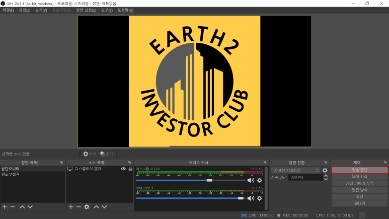Open source properties gear in source toolbar

point(87,206)
